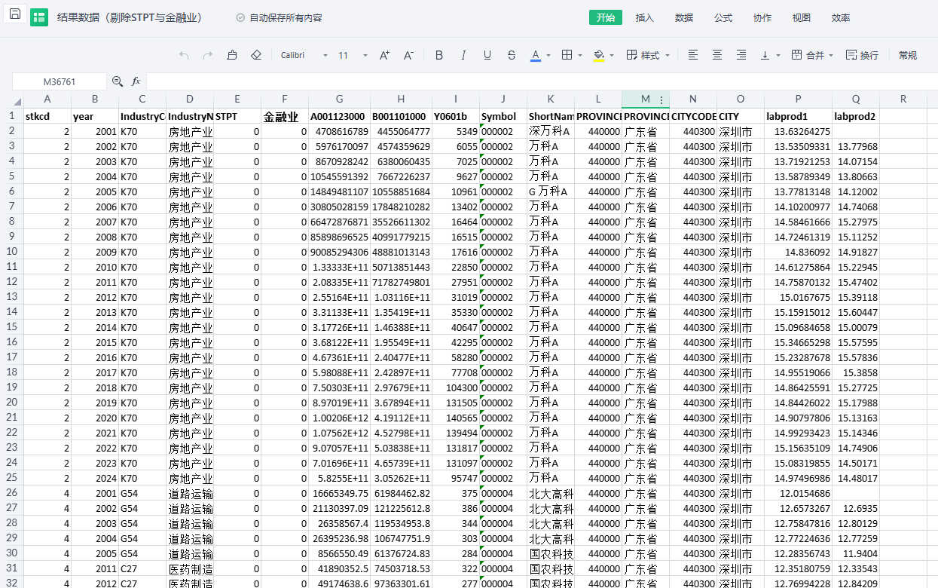Switch to the 插入 tab
Screen dimensions: 938x588
[645, 18]
